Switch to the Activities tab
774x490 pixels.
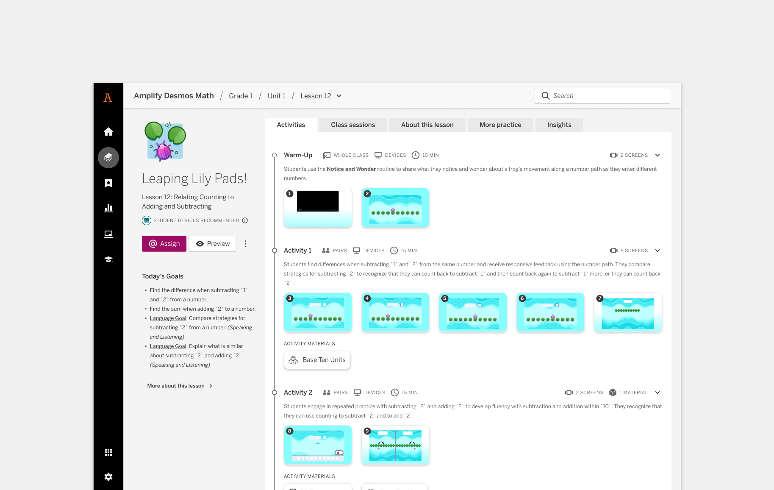(x=291, y=125)
